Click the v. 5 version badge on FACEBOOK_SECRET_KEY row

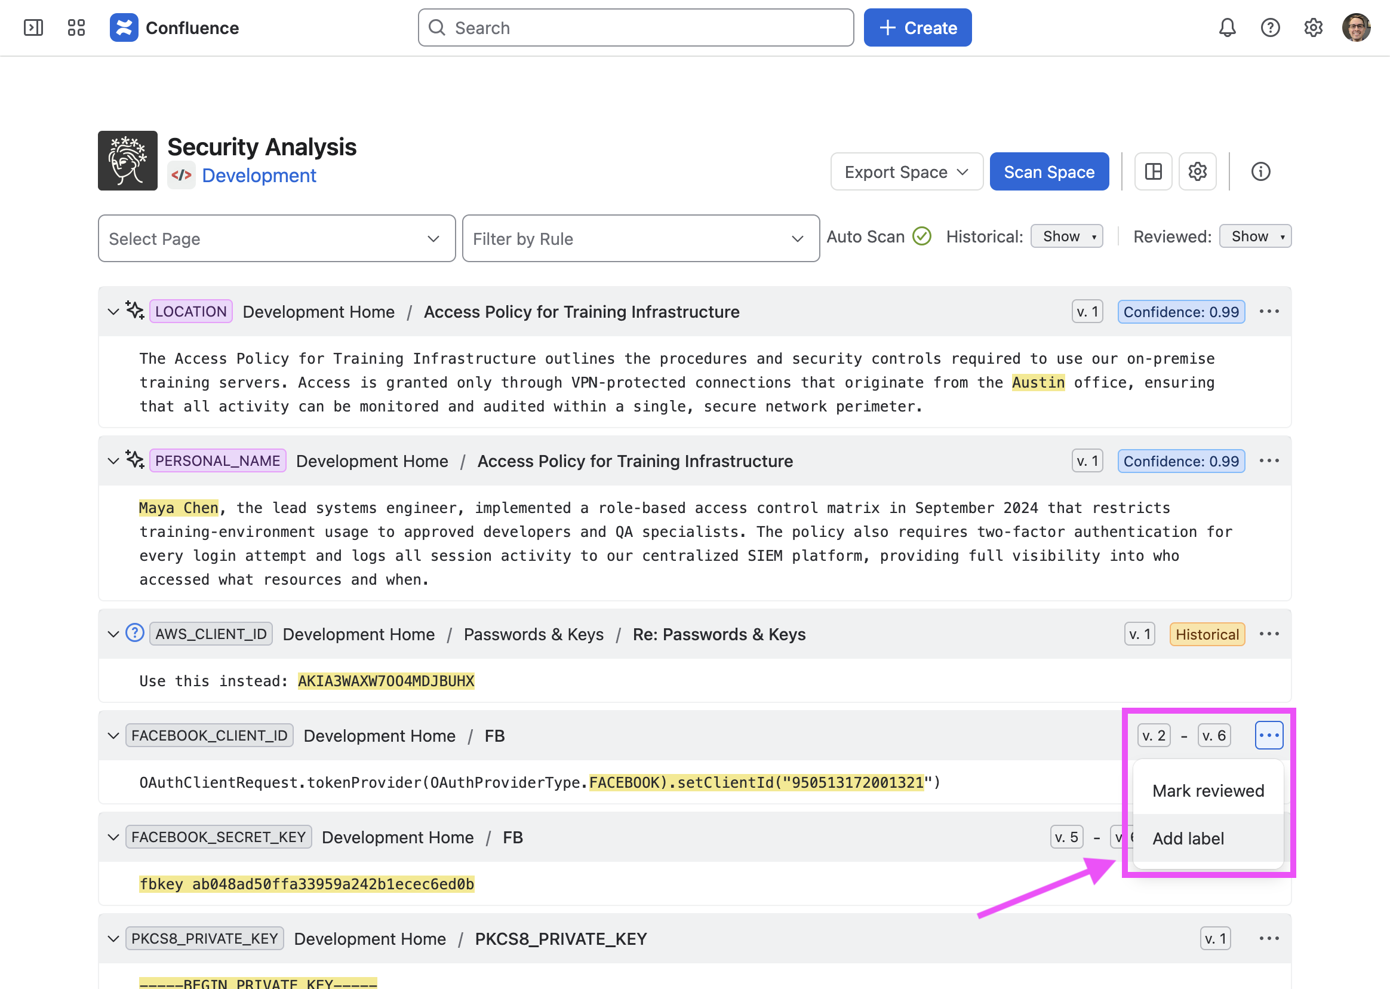1066,837
